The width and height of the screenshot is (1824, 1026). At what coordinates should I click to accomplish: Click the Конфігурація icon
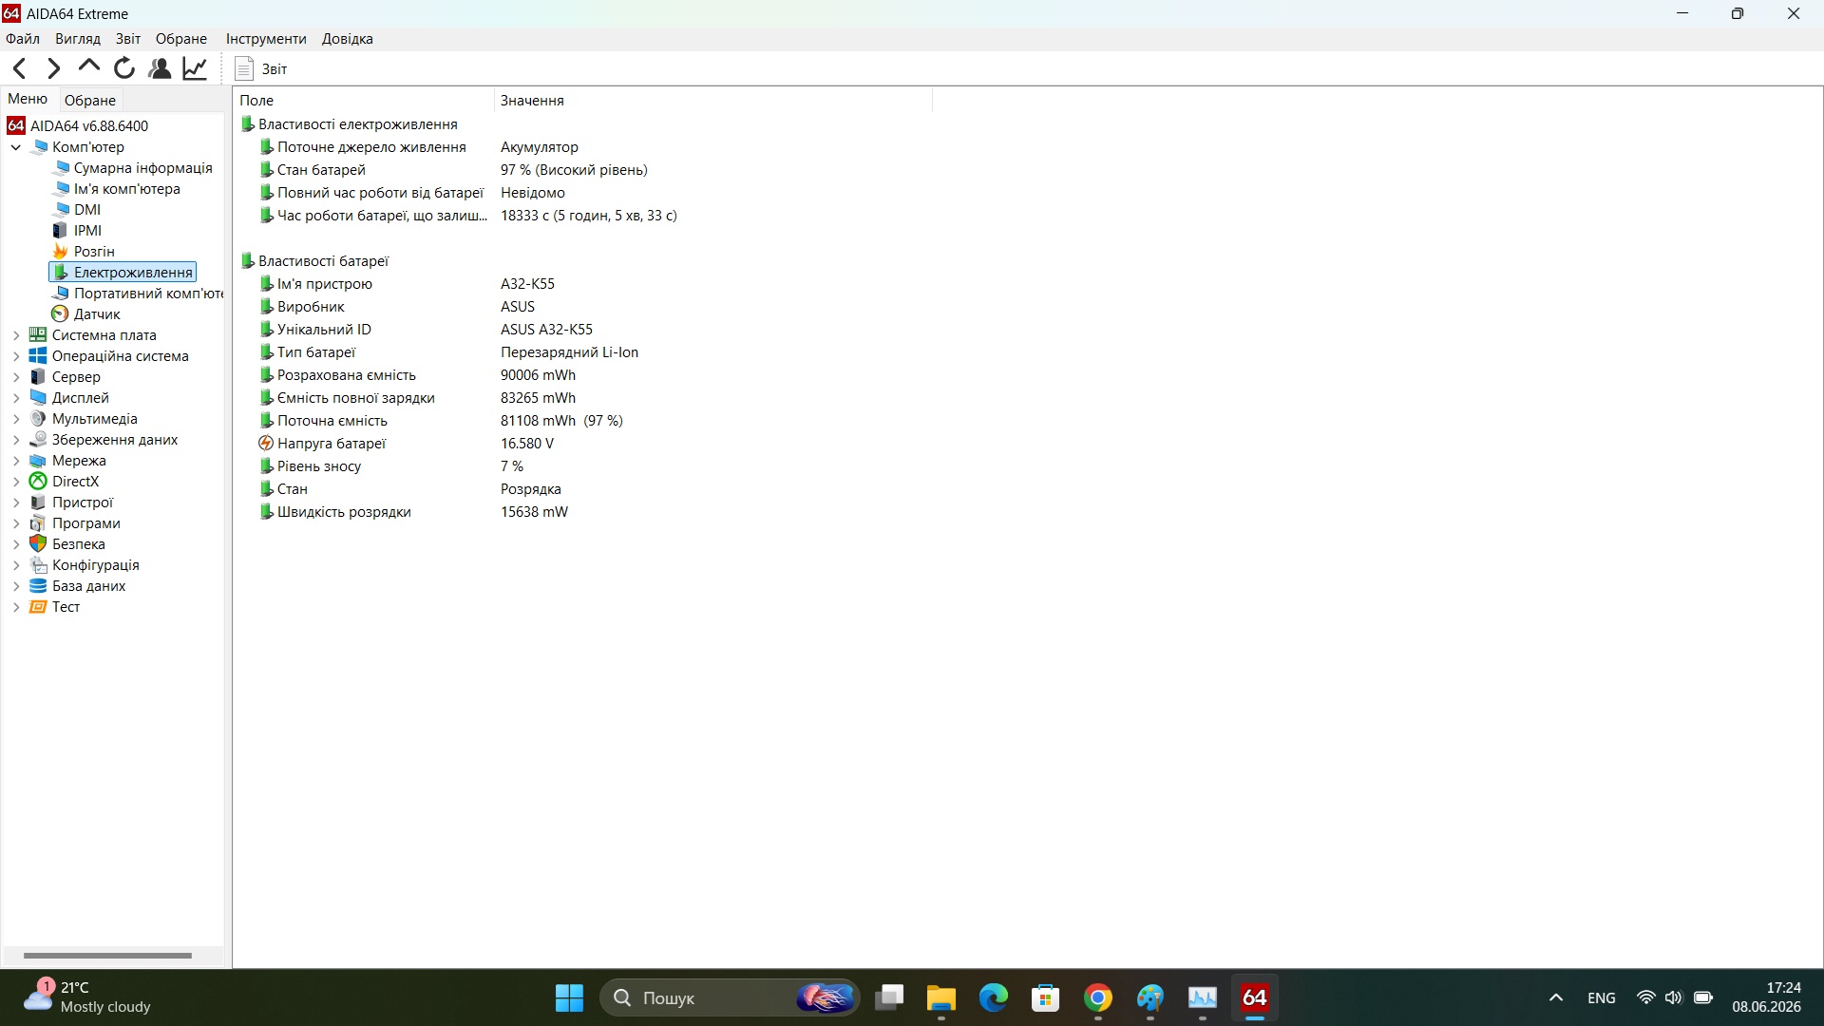[x=38, y=565]
